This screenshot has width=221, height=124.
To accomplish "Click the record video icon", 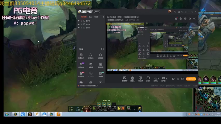I will [173, 79].
